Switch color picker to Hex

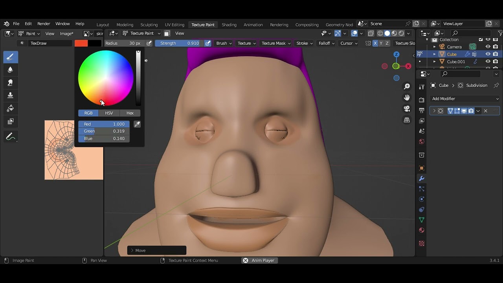pos(130,113)
